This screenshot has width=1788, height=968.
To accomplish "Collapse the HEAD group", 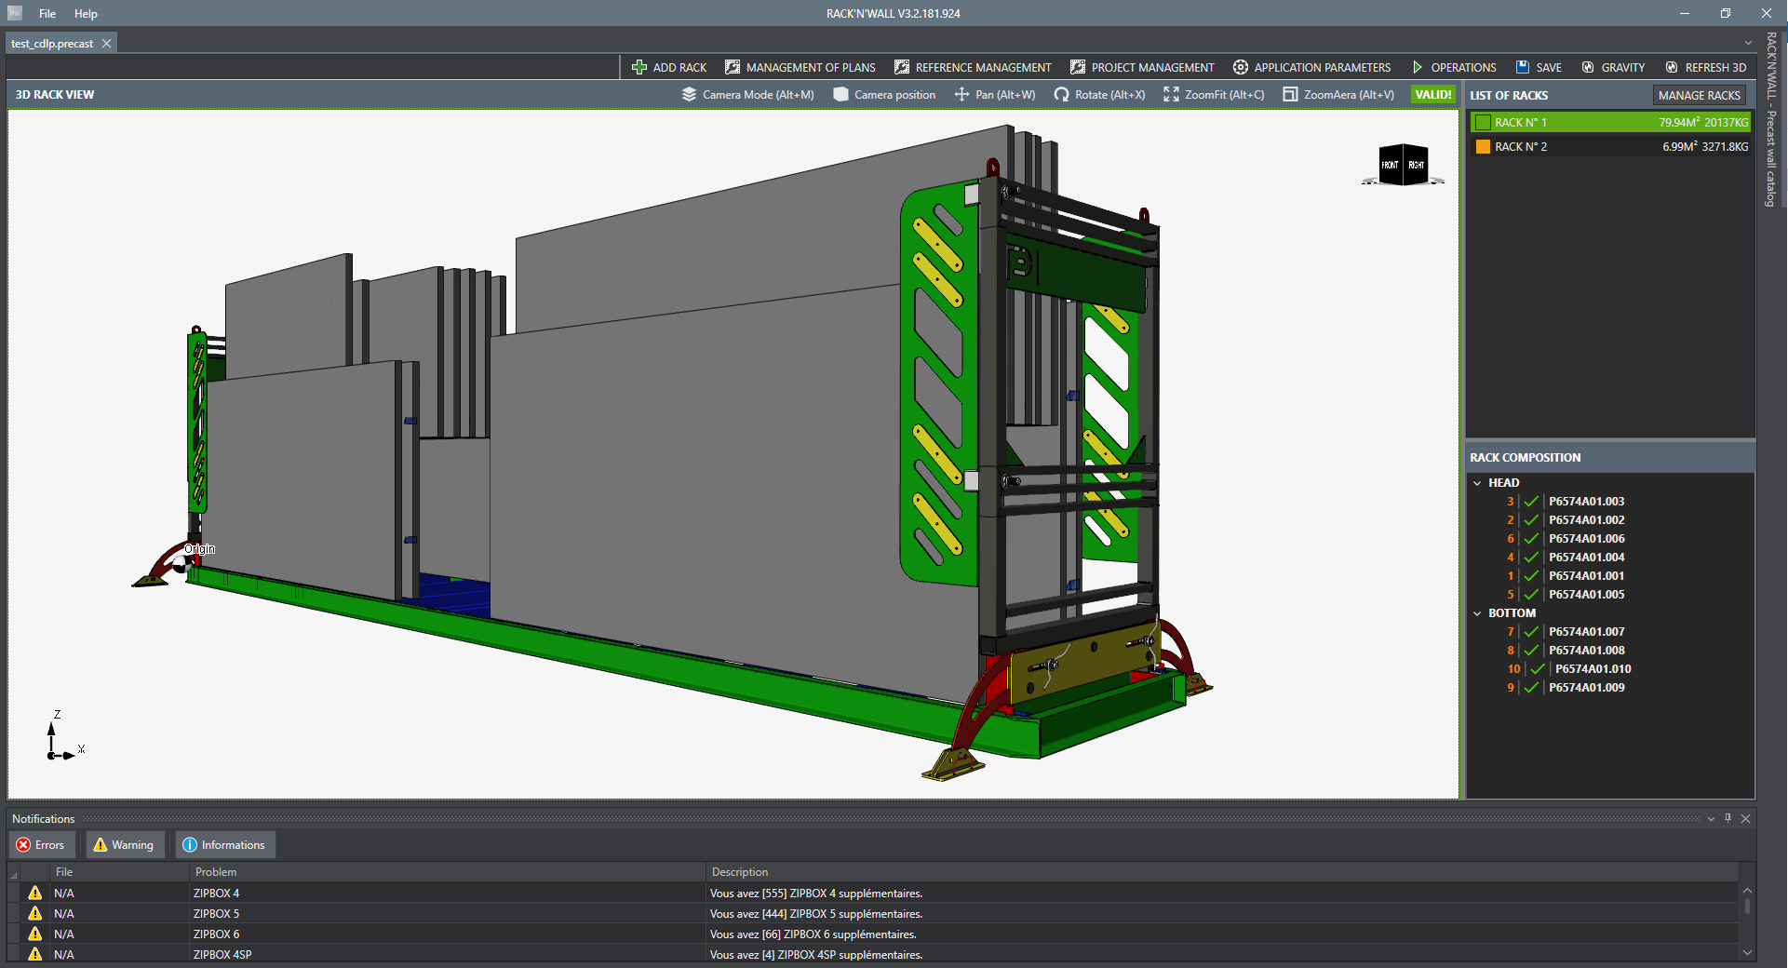I will [1477, 483].
